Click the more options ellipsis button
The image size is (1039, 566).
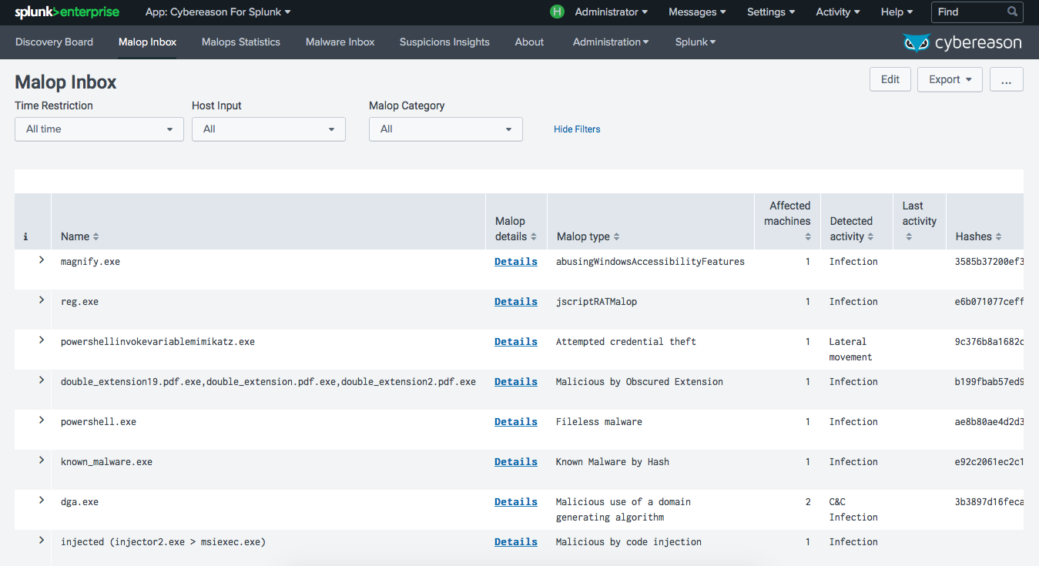coord(1007,79)
